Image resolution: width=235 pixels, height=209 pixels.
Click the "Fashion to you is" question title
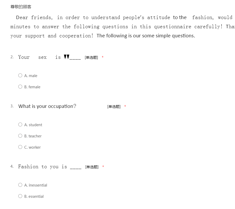[43, 167]
